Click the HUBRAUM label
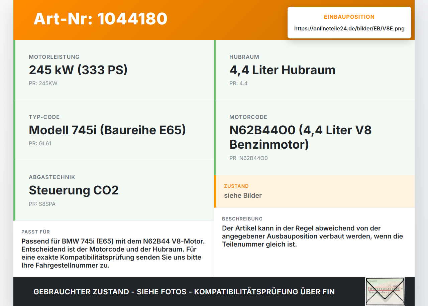This screenshot has width=428, height=306. point(244,57)
